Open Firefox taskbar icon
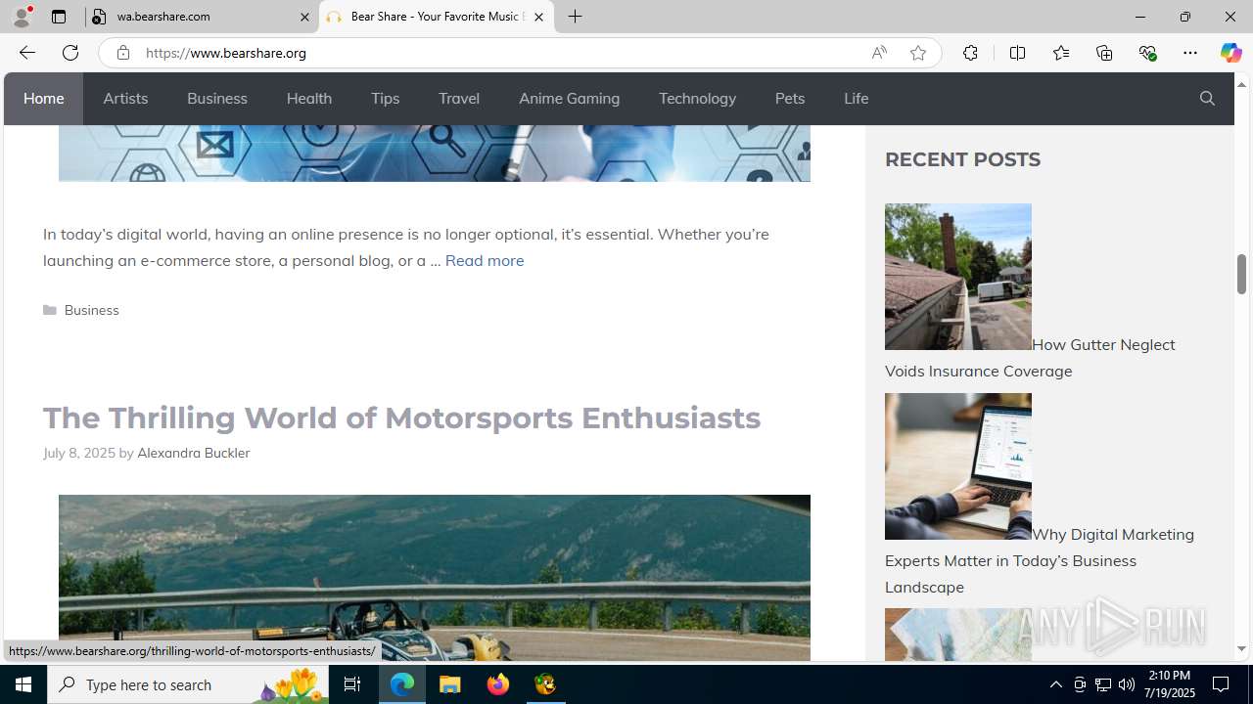 pyautogui.click(x=498, y=684)
